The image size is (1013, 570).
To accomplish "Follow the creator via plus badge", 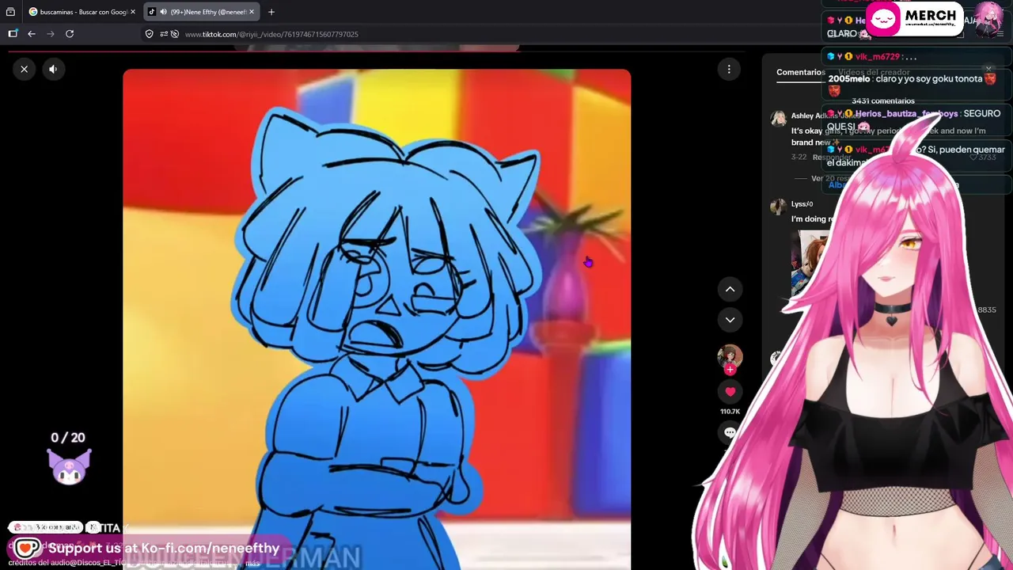I will tap(730, 369).
